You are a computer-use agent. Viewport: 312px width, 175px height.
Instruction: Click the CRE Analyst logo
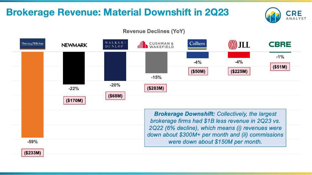pos(285,15)
